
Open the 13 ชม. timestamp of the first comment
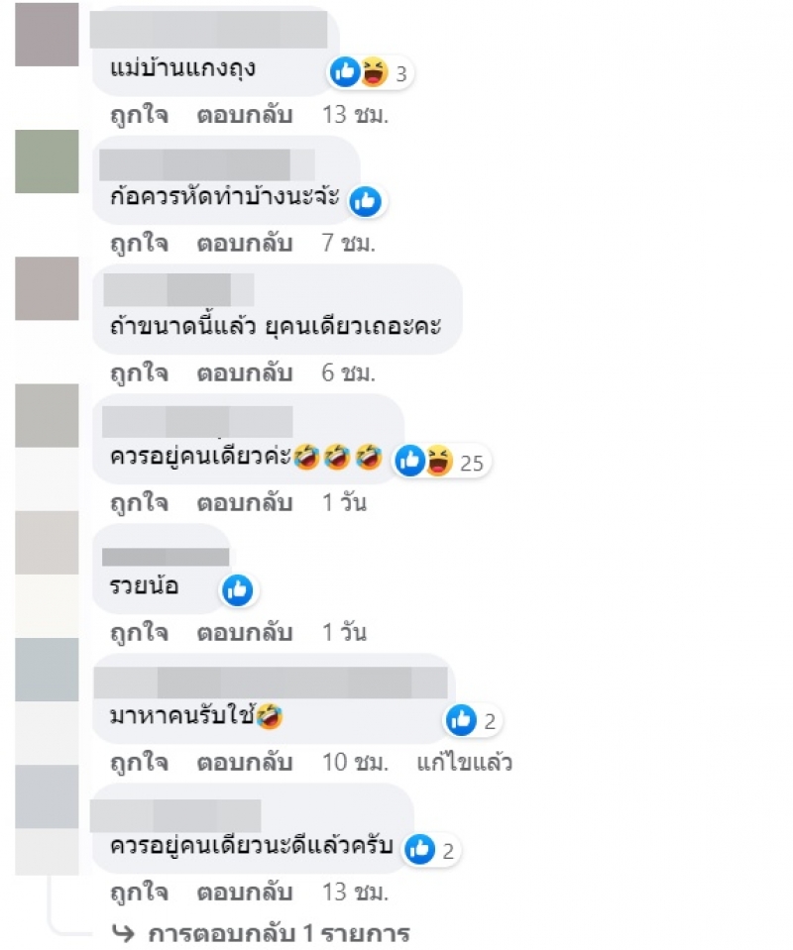[355, 115]
